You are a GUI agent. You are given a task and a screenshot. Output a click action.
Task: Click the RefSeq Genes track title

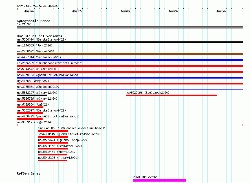(28, 173)
